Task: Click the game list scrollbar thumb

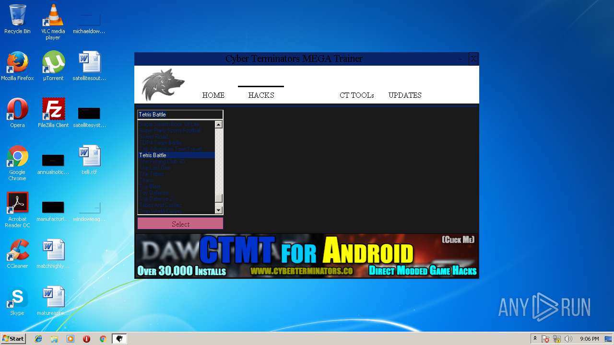Action: click(x=219, y=198)
